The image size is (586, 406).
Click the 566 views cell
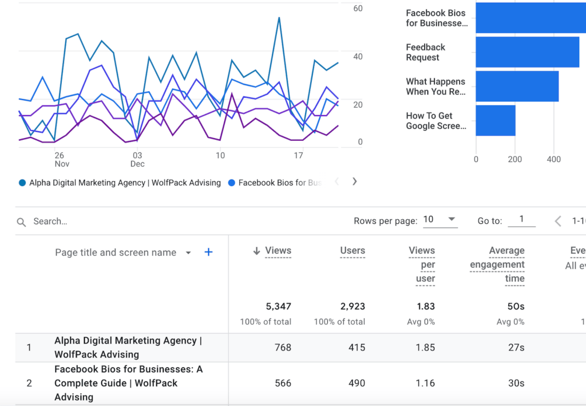click(x=283, y=383)
